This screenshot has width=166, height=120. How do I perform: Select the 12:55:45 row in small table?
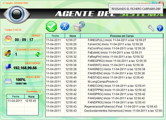pos(23,101)
